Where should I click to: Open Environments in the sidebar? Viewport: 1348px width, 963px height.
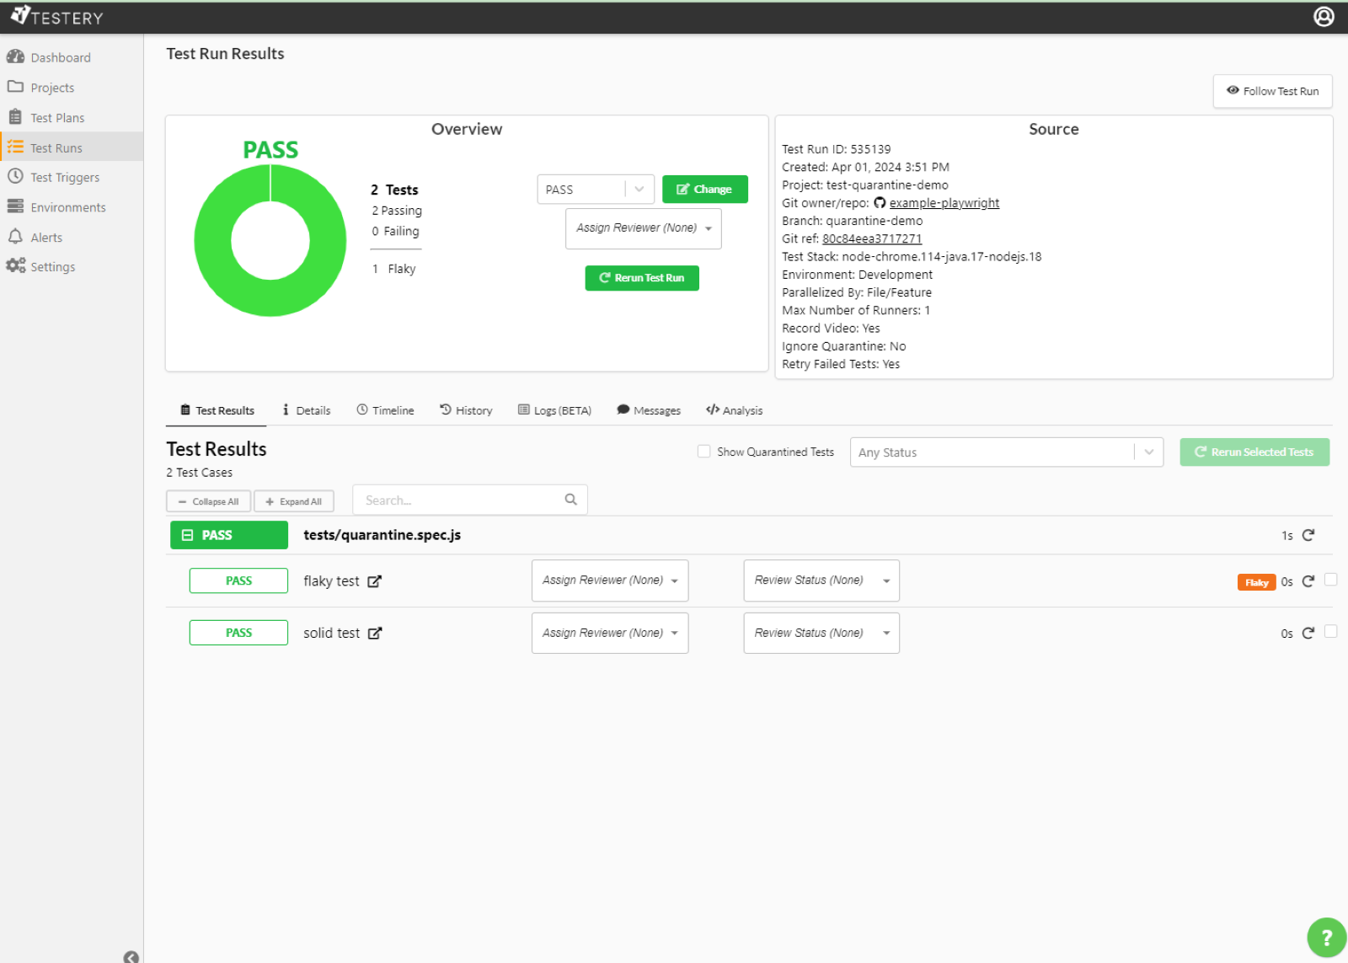pos(68,207)
